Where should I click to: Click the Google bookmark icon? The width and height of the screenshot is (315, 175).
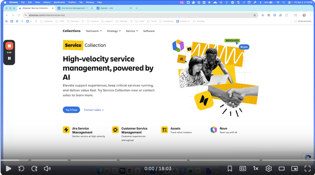point(22,21)
